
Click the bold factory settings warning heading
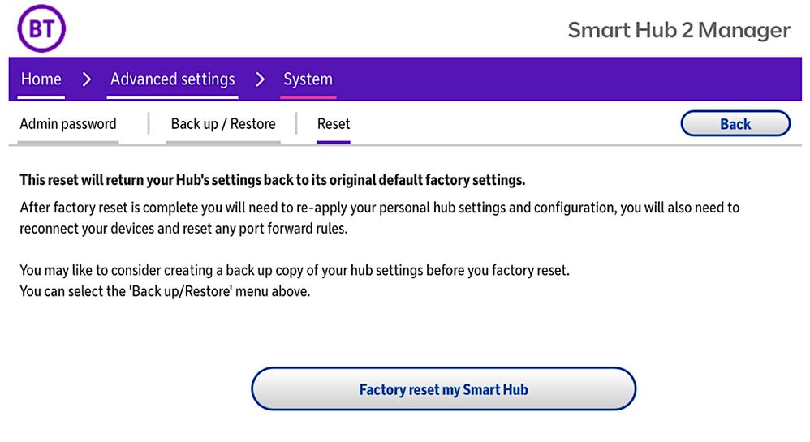[273, 180]
